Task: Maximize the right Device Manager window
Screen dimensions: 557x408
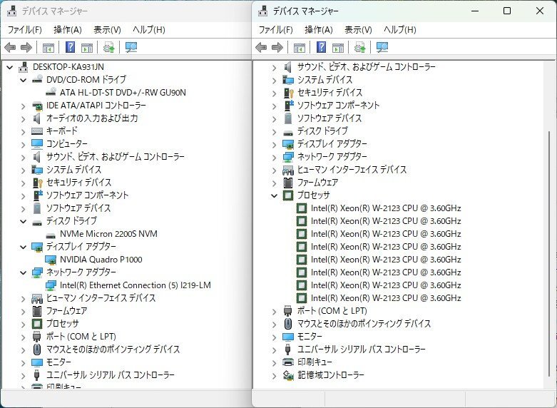Action: click(507, 11)
